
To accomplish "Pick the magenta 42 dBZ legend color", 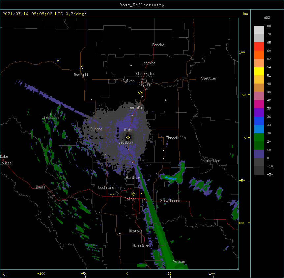I will pyautogui.click(x=259, y=104).
